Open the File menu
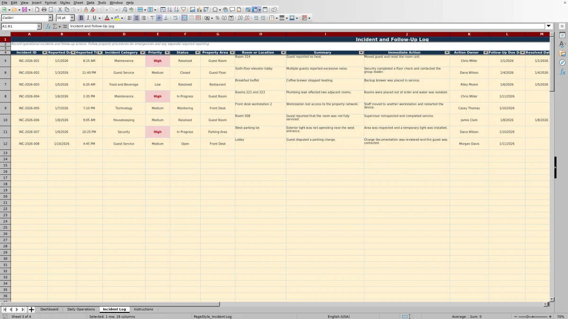This screenshot has width=568, height=319. (4, 2)
